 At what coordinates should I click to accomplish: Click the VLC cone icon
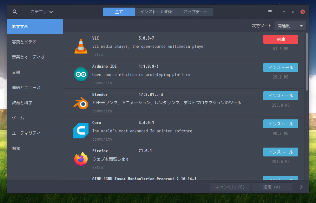click(81, 46)
